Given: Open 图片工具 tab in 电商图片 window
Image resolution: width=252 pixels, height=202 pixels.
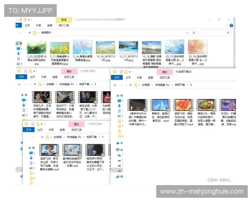Looking at the screenshot, I should point(64,25).
